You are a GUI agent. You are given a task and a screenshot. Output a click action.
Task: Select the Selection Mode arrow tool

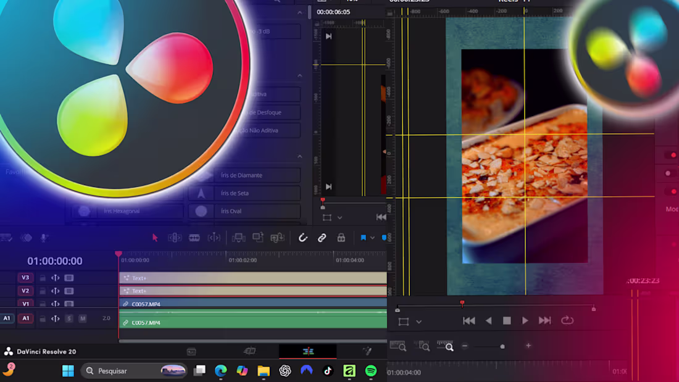(x=155, y=238)
